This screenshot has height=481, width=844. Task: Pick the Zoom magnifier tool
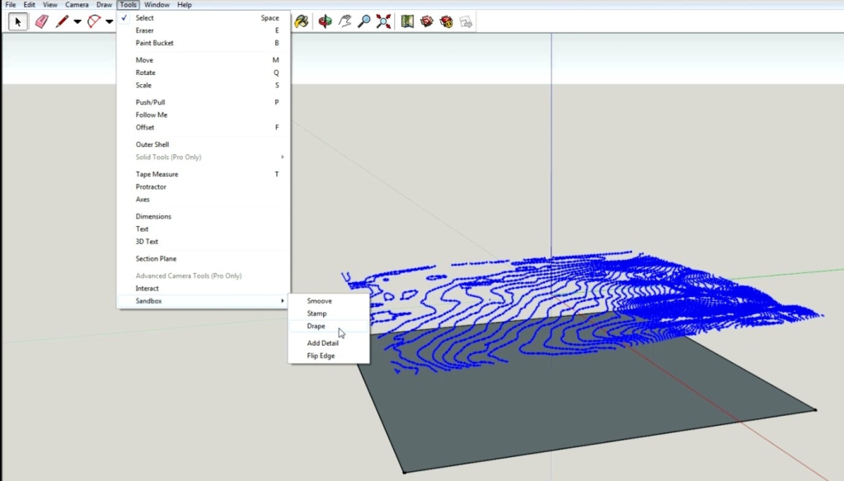(365, 21)
